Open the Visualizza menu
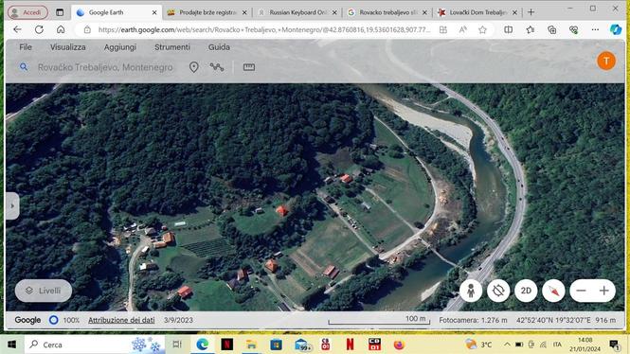The width and height of the screenshot is (630, 354). (x=67, y=47)
